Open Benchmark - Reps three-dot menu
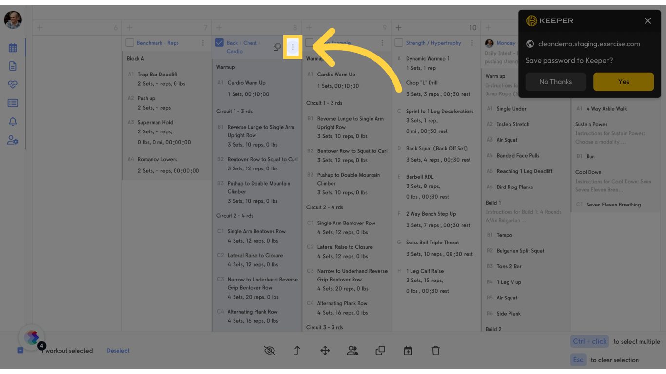The width and height of the screenshot is (666, 374). 203,43
